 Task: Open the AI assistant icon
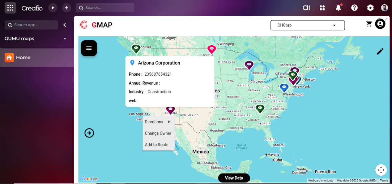click(306, 8)
